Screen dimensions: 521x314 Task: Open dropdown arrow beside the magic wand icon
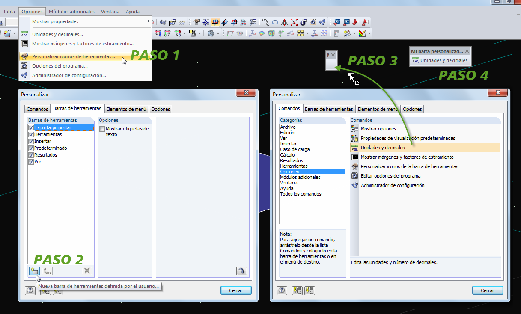pyautogui.click(x=354, y=33)
